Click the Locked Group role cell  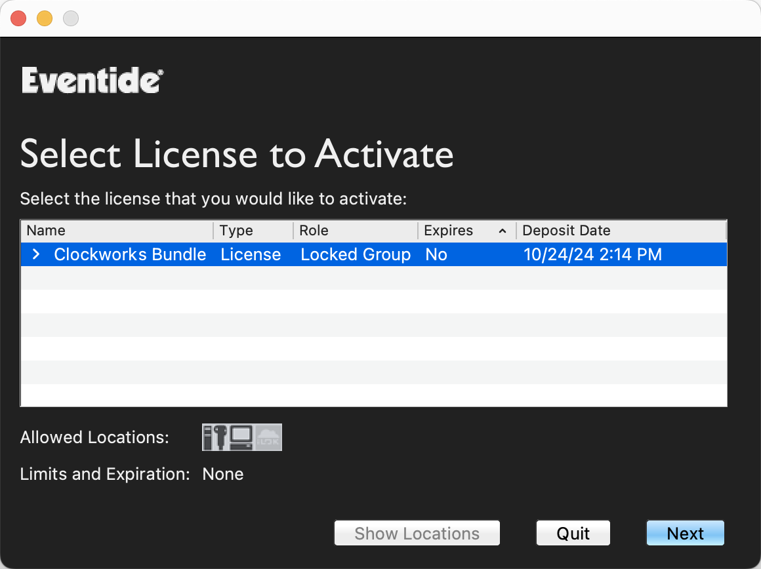point(356,254)
